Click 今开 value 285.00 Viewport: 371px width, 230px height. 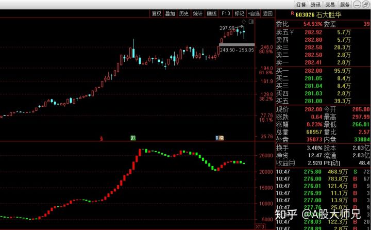pos(361,109)
